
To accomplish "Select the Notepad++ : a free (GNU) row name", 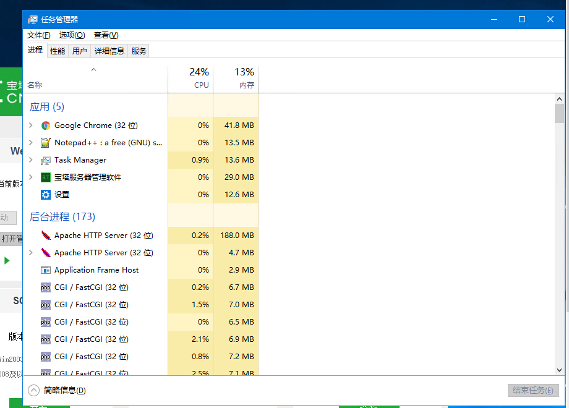I will click(x=108, y=143).
